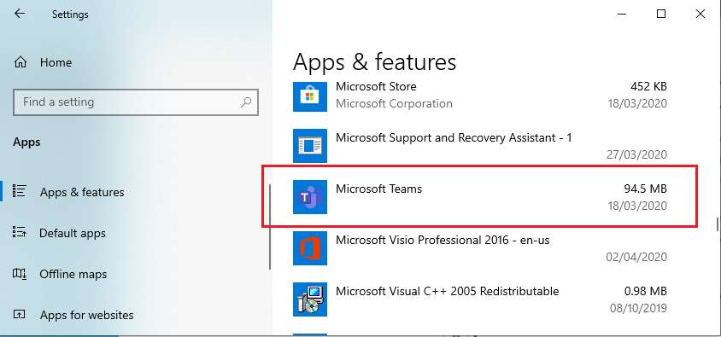Click the 94.5 MB size value
721x337 pixels.
tap(645, 189)
